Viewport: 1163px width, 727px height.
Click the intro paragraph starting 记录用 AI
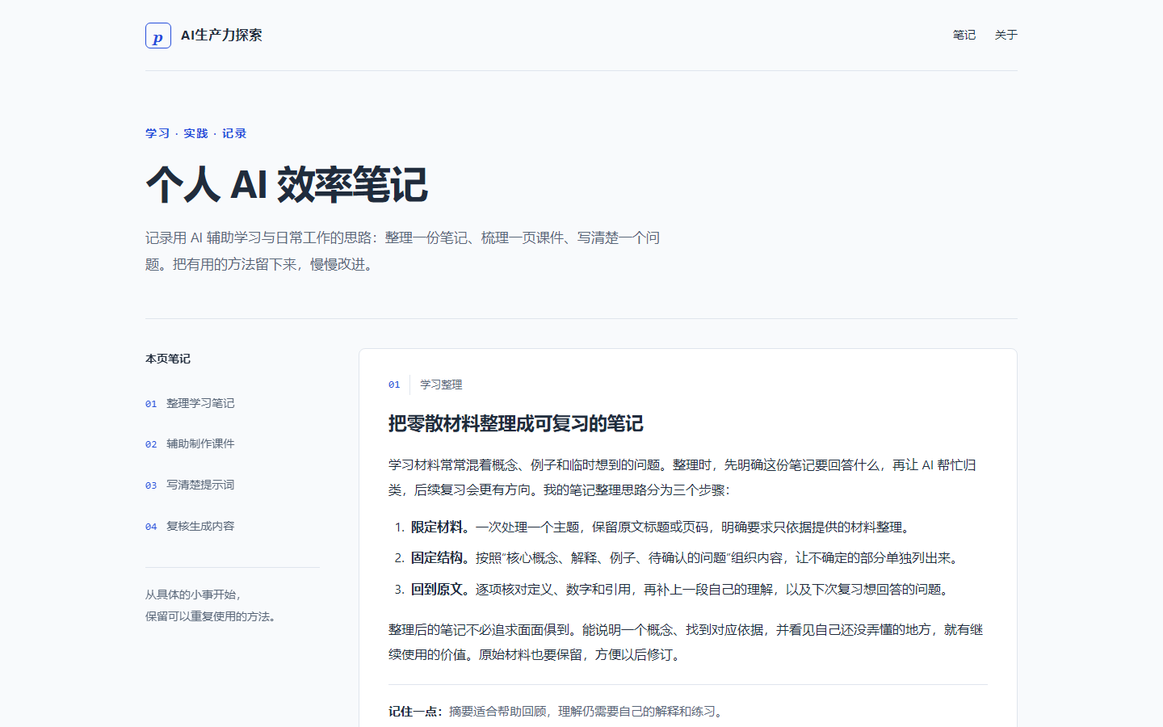pyautogui.click(x=403, y=251)
